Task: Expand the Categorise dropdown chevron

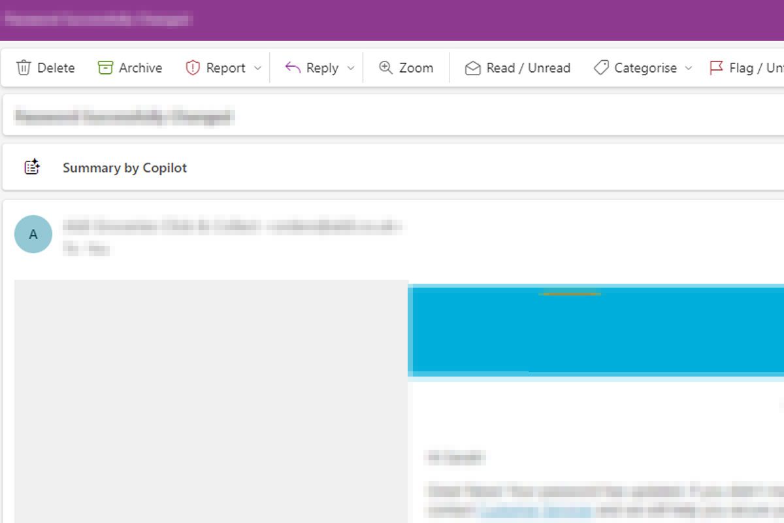Action: coord(688,68)
